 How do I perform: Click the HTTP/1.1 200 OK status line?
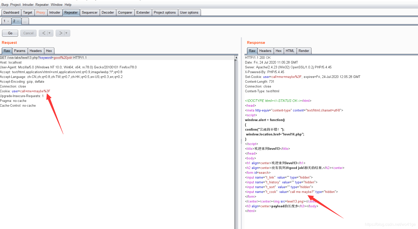[258, 58]
